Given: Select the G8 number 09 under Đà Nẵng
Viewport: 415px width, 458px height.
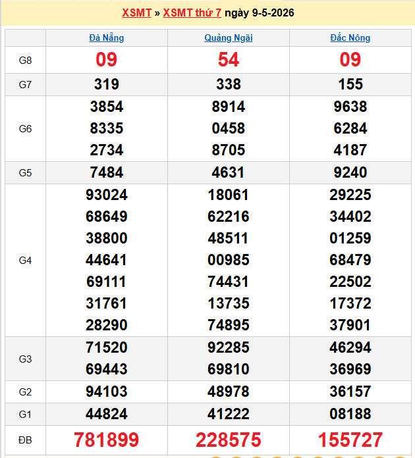Looking at the screenshot, I should click(x=107, y=60).
